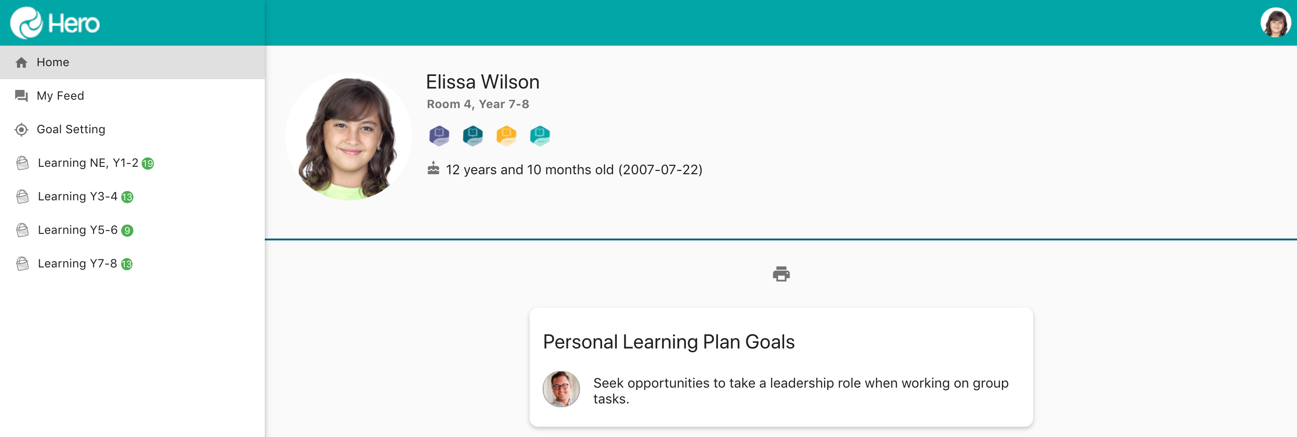Click the green 19 badge
Image resolution: width=1297 pixels, height=437 pixels.
pyautogui.click(x=147, y=164)
